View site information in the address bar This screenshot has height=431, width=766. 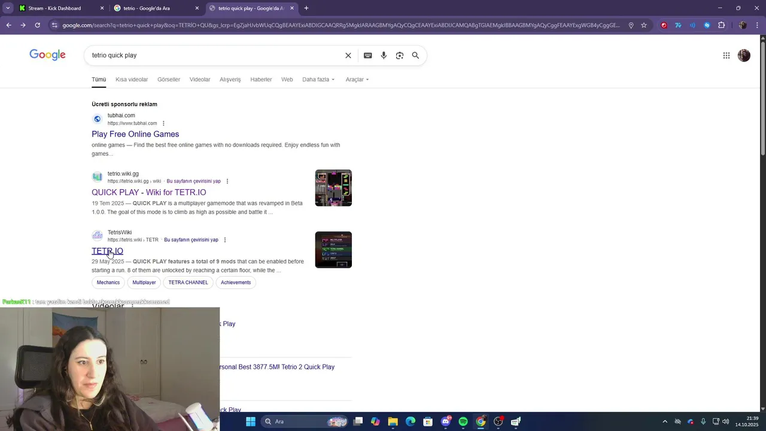pyautogui.click(x=54, y=25)
